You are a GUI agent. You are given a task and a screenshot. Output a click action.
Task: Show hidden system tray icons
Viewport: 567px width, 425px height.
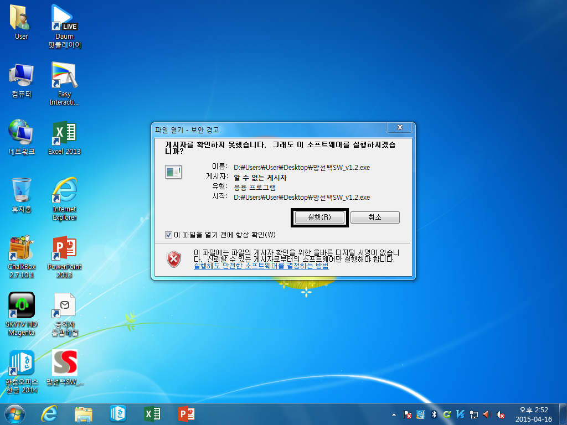point(394,414)
